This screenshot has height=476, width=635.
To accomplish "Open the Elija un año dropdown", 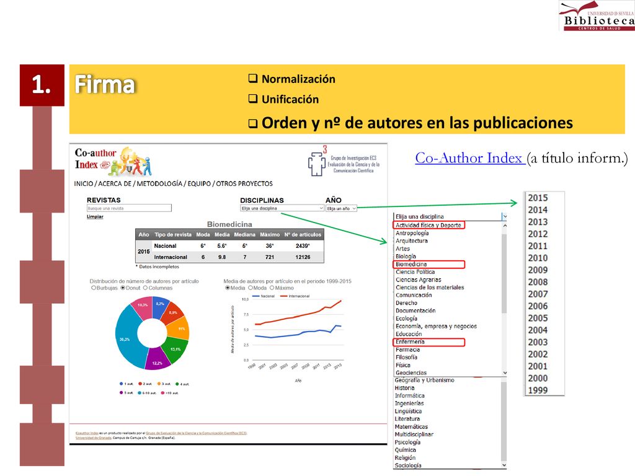I will coord(341,208).
